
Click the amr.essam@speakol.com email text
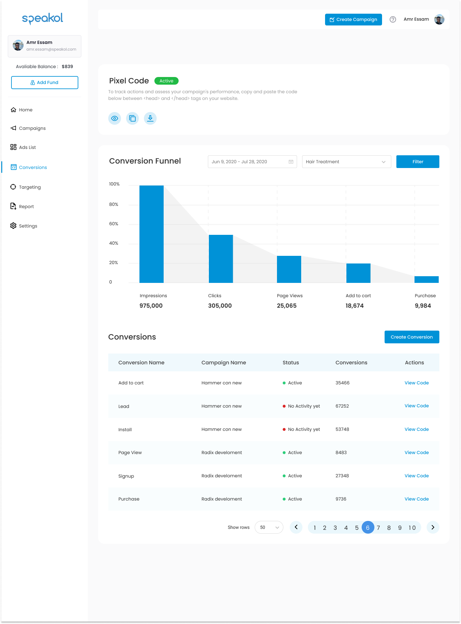click(51, 49)
